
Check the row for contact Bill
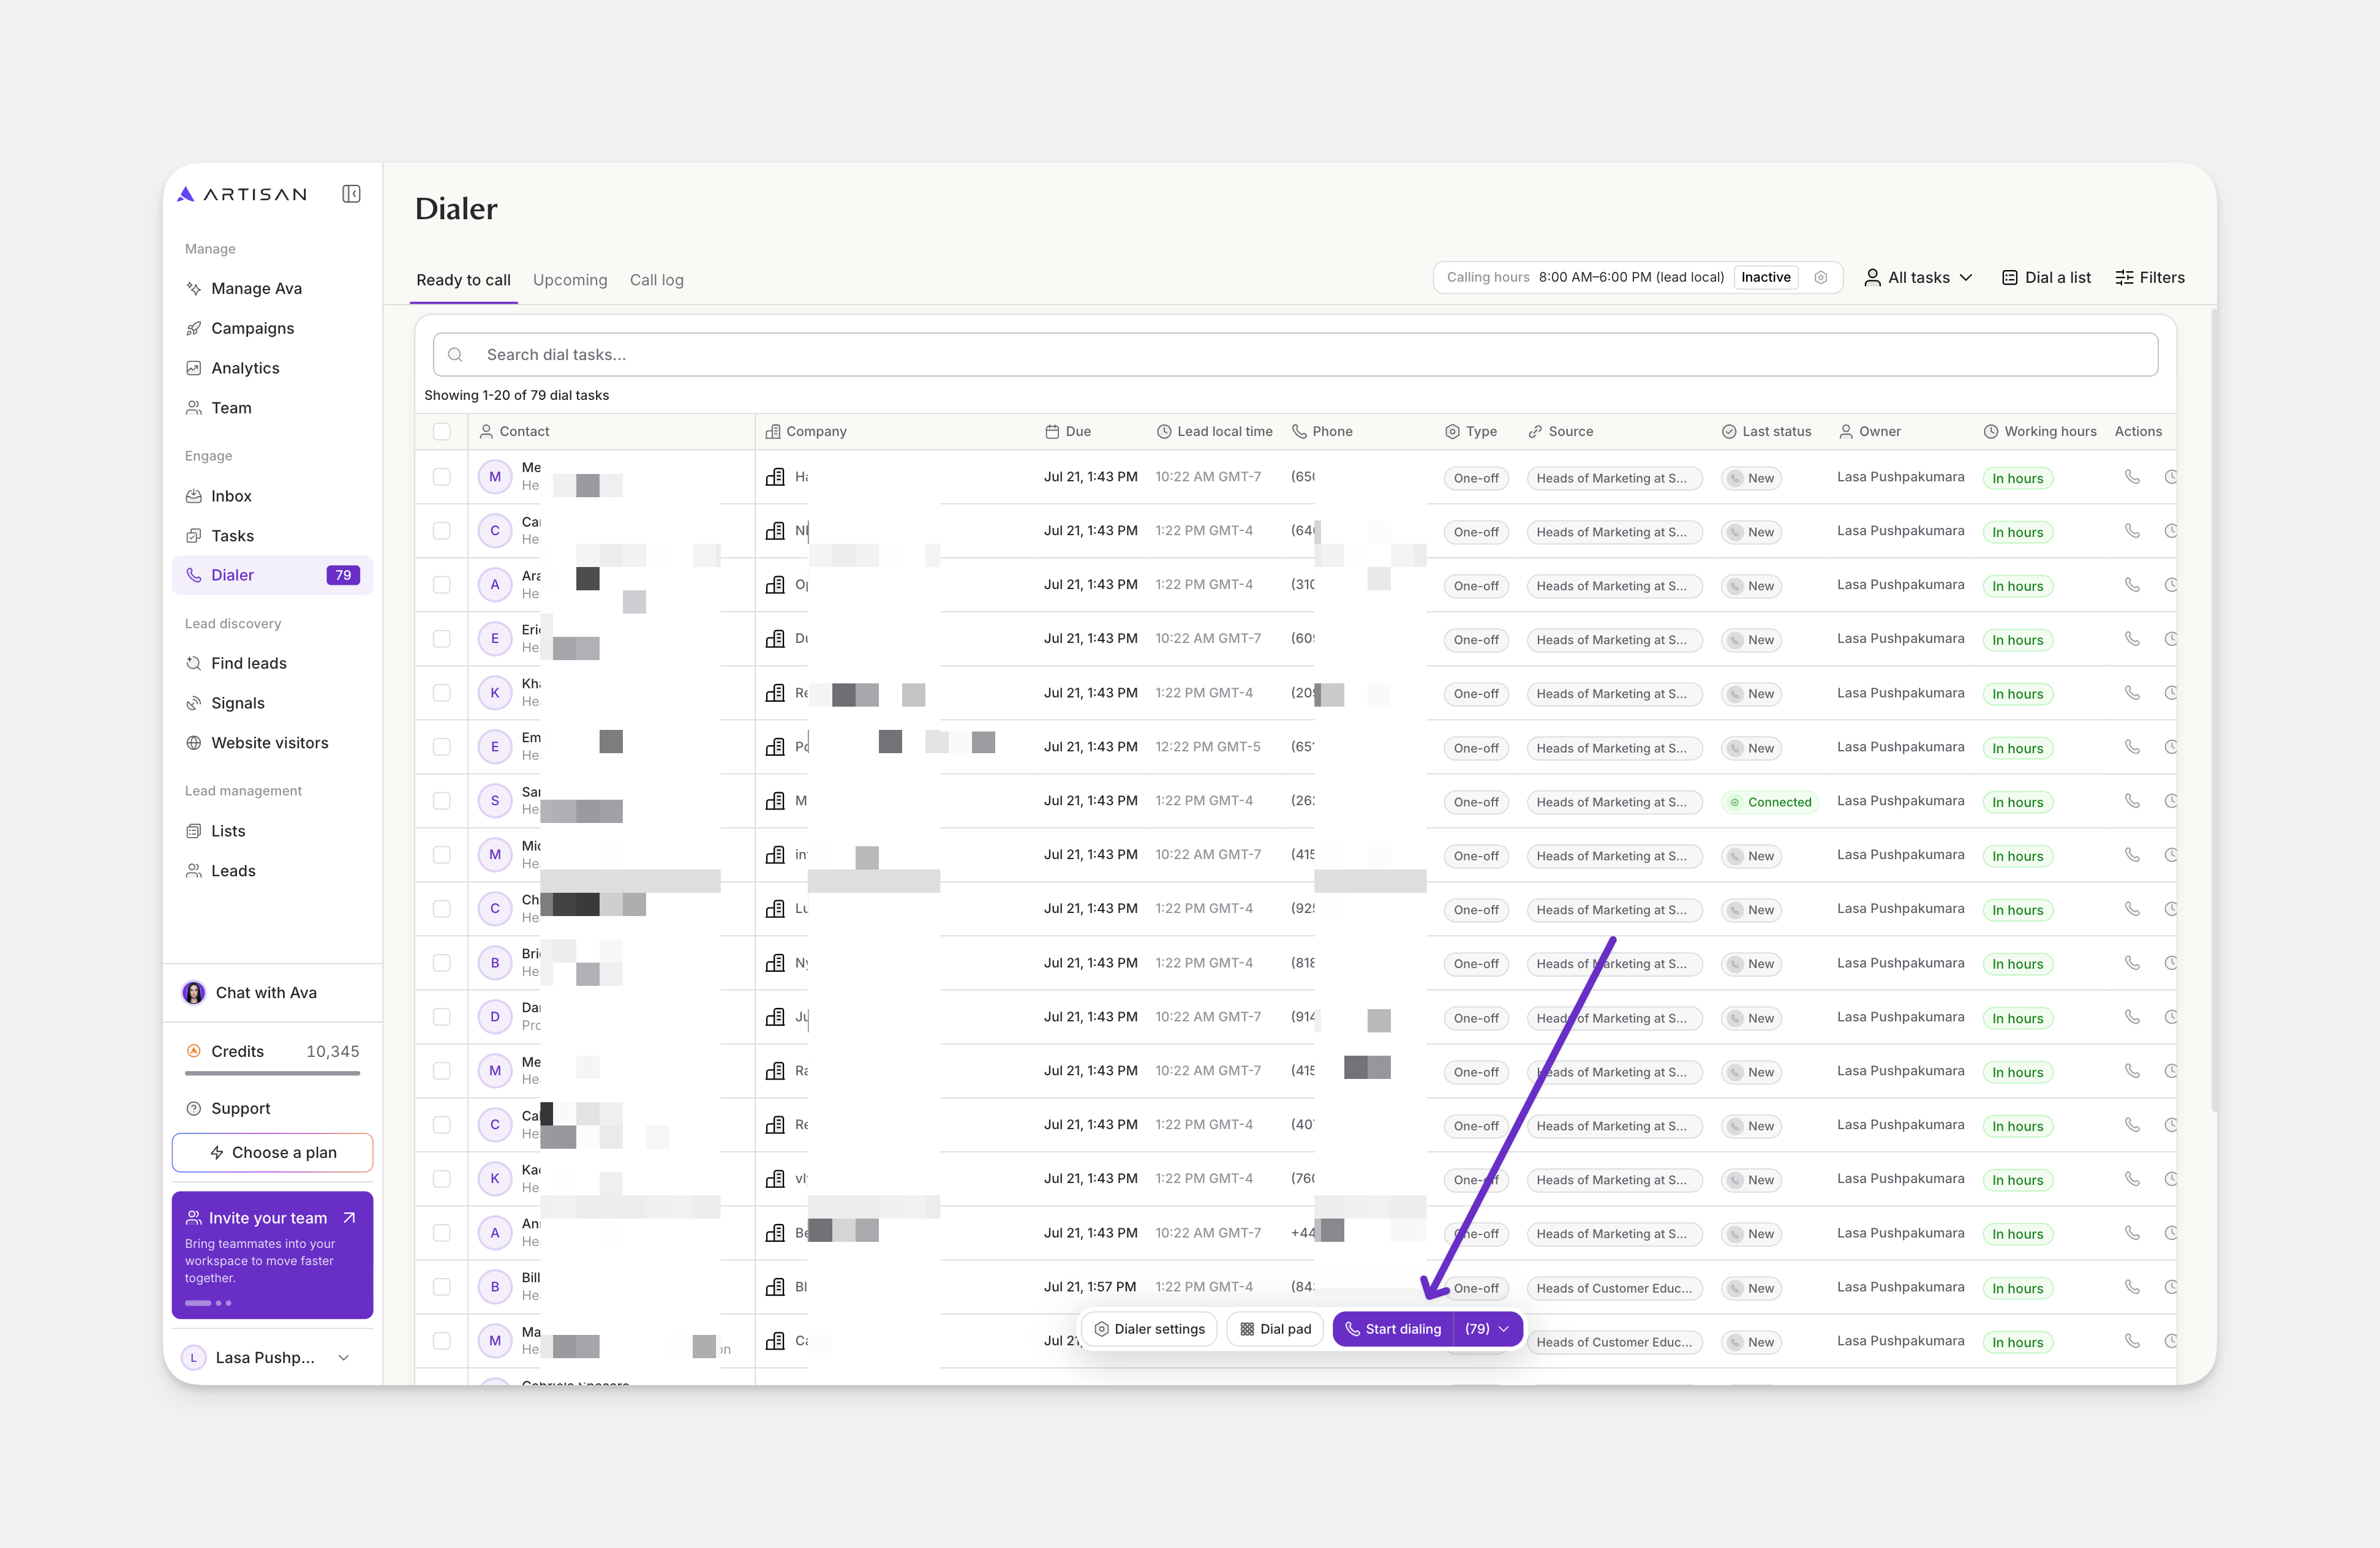click(441, 1287)
